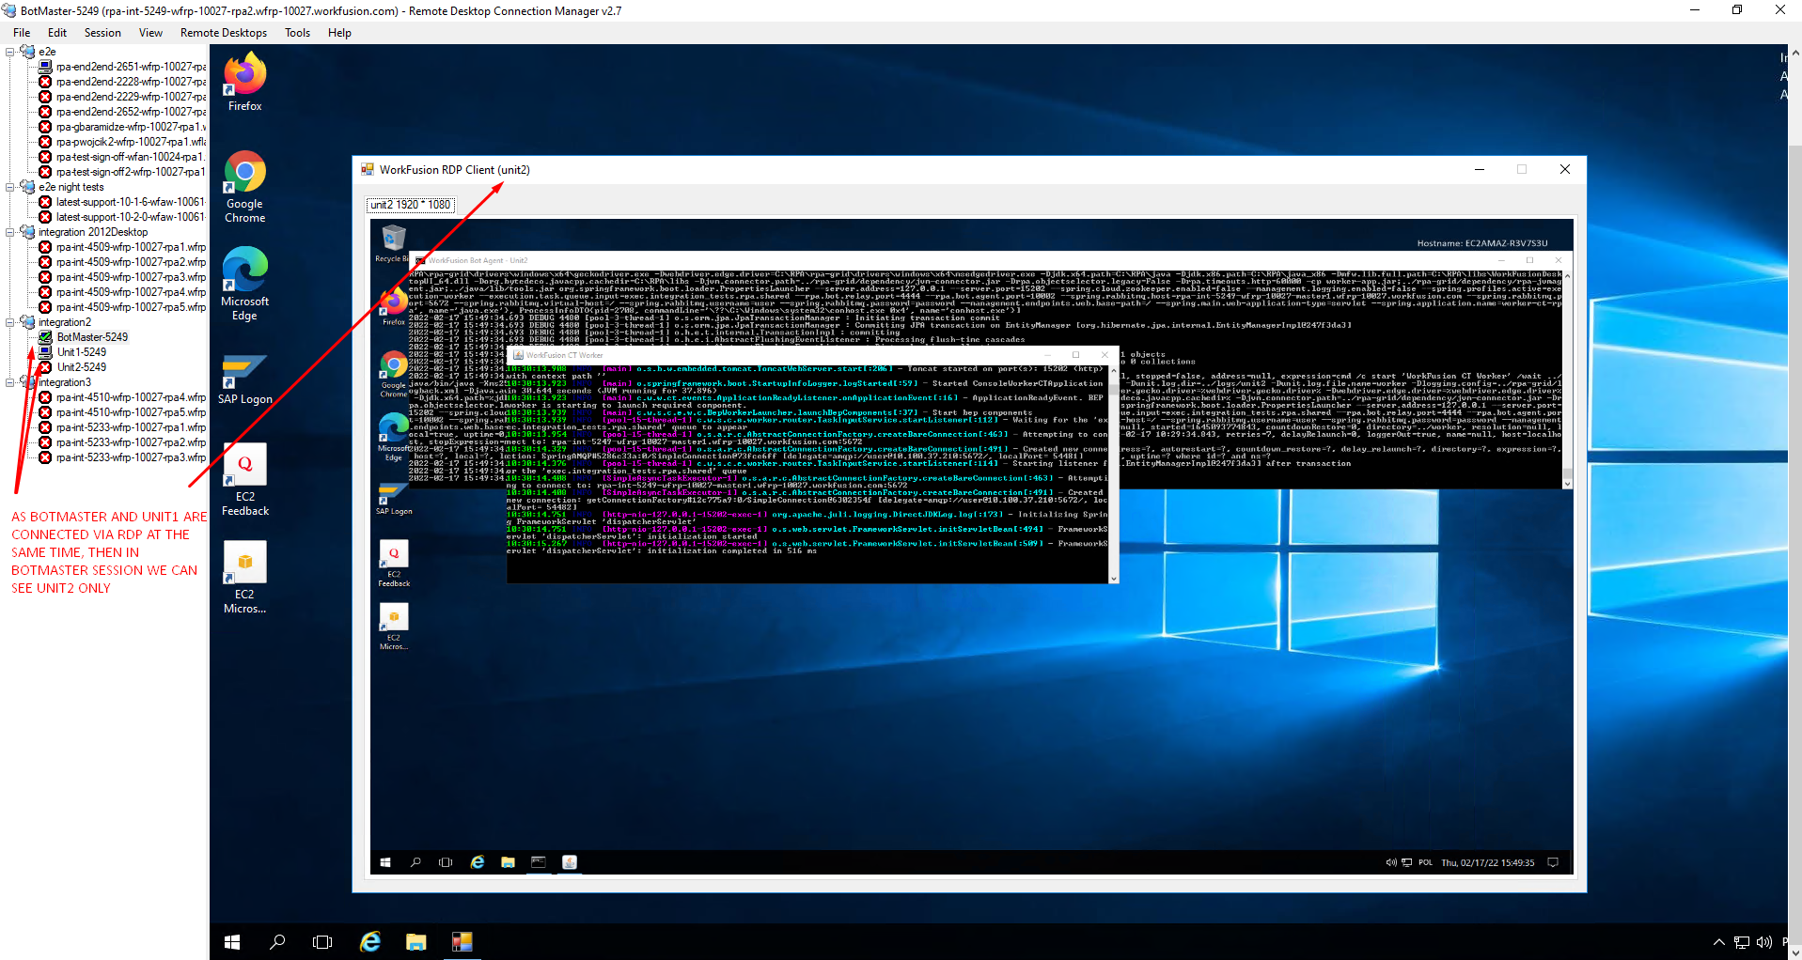1802x960 pixels.
Task: Select latest-support-10-1-6-wfaw-10061 server
Action: (131, 202)
